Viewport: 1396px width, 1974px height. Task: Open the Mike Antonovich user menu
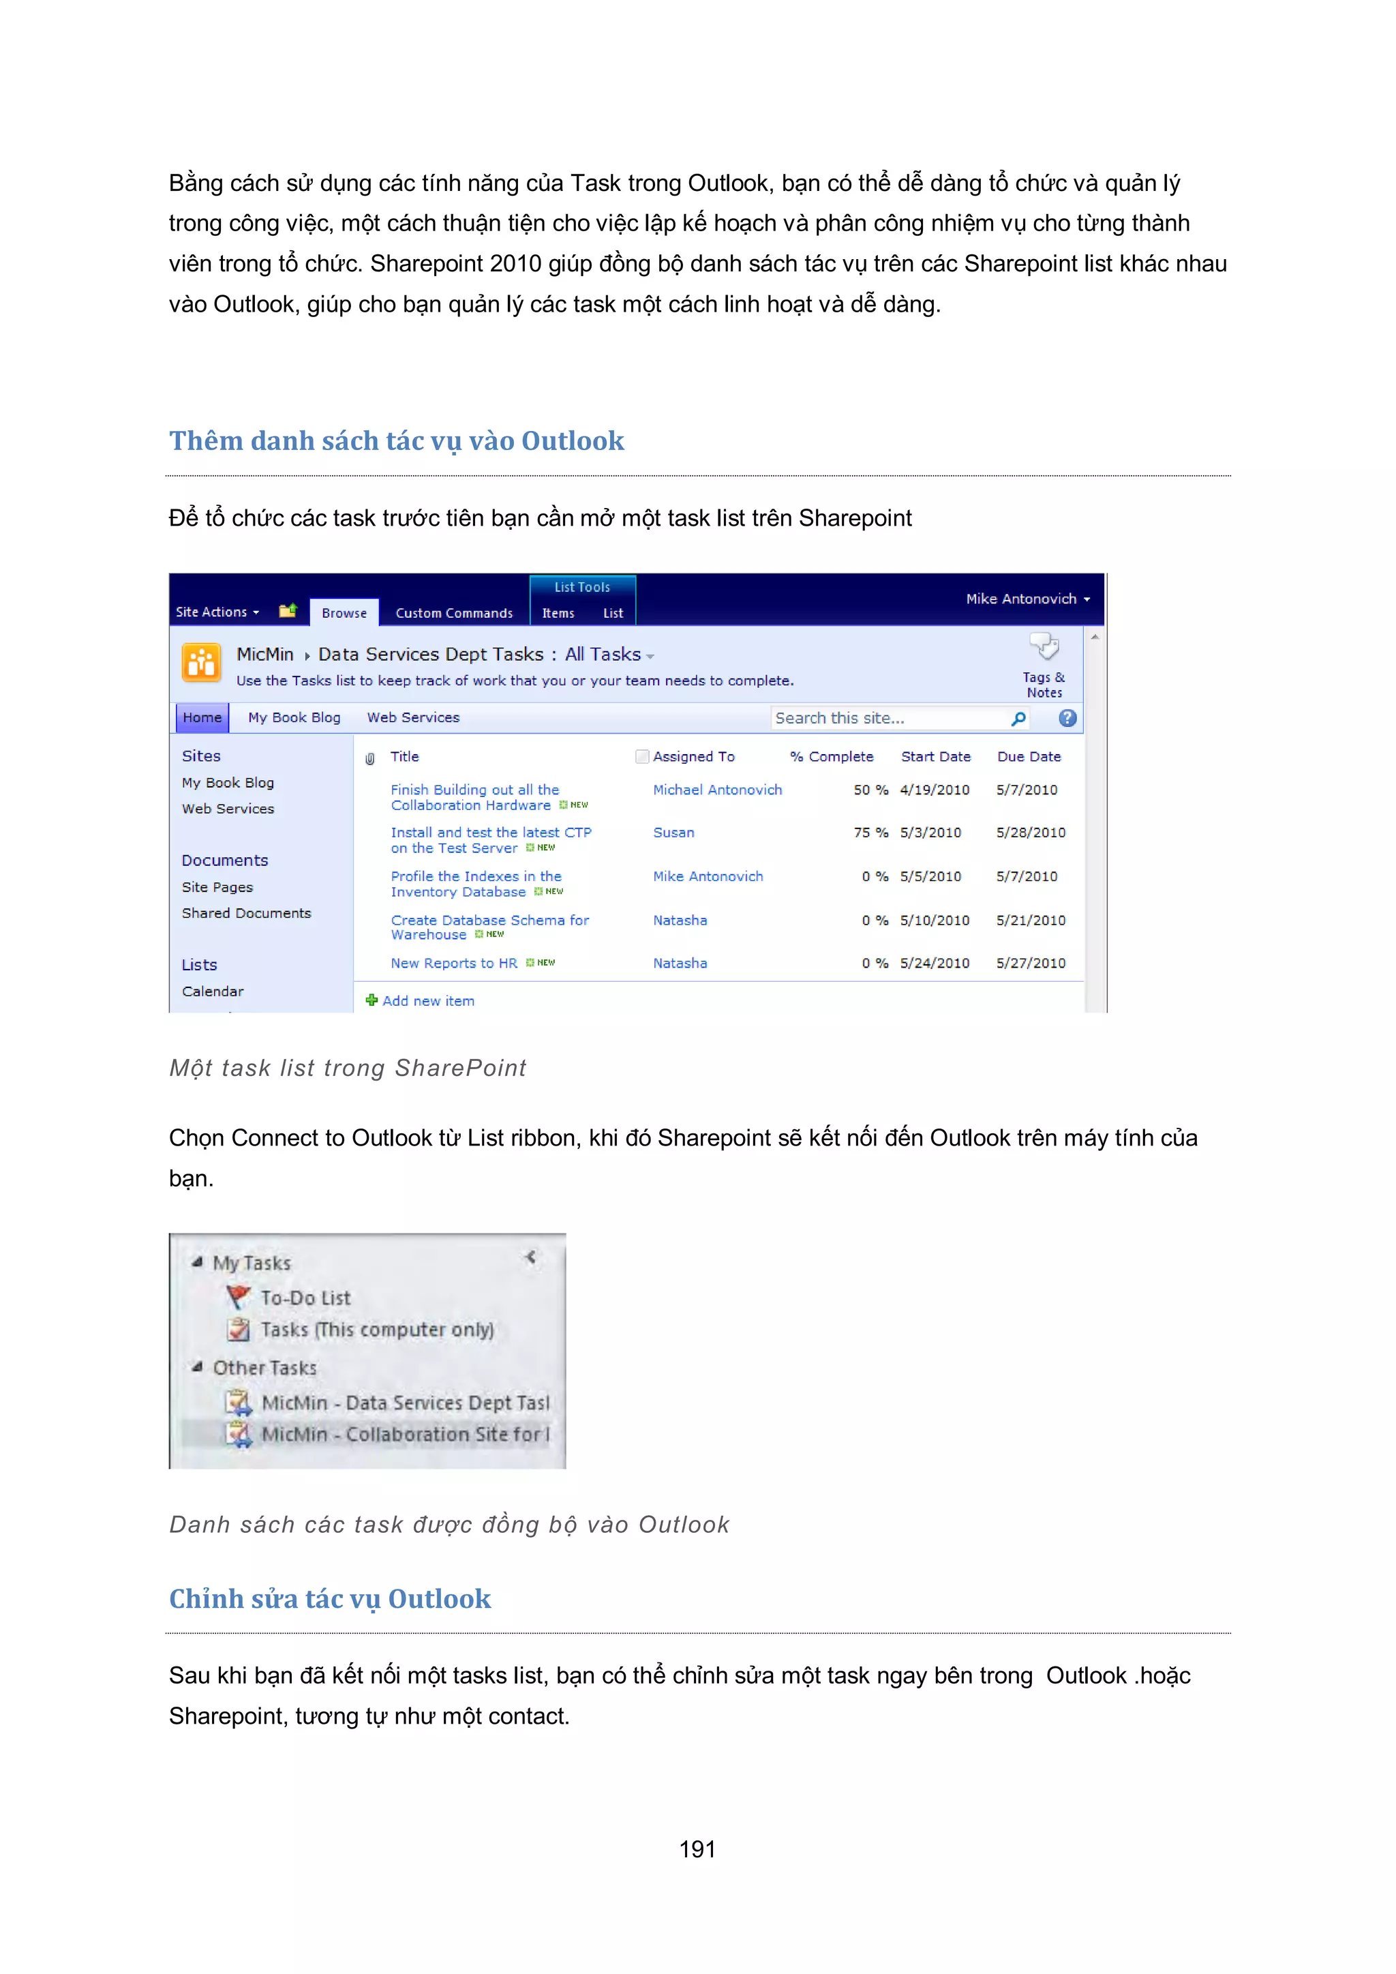pos(1028,599)
